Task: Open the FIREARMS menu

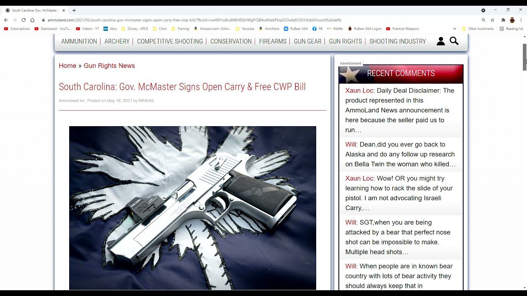Action: [x=273, y=41]
